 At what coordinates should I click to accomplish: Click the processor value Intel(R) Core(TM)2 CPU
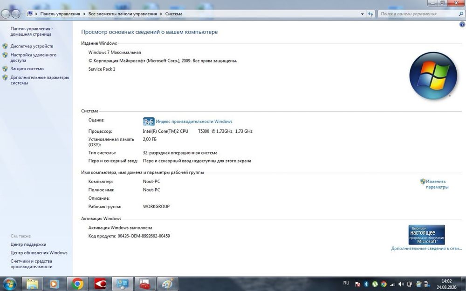tap(165, 131)
